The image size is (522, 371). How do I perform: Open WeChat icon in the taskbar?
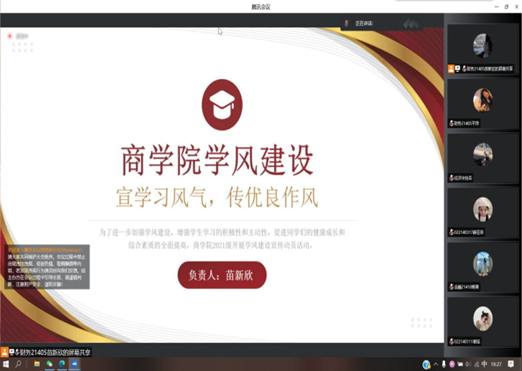[x=49, y=364]
